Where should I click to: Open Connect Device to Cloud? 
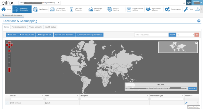point(135,9)
